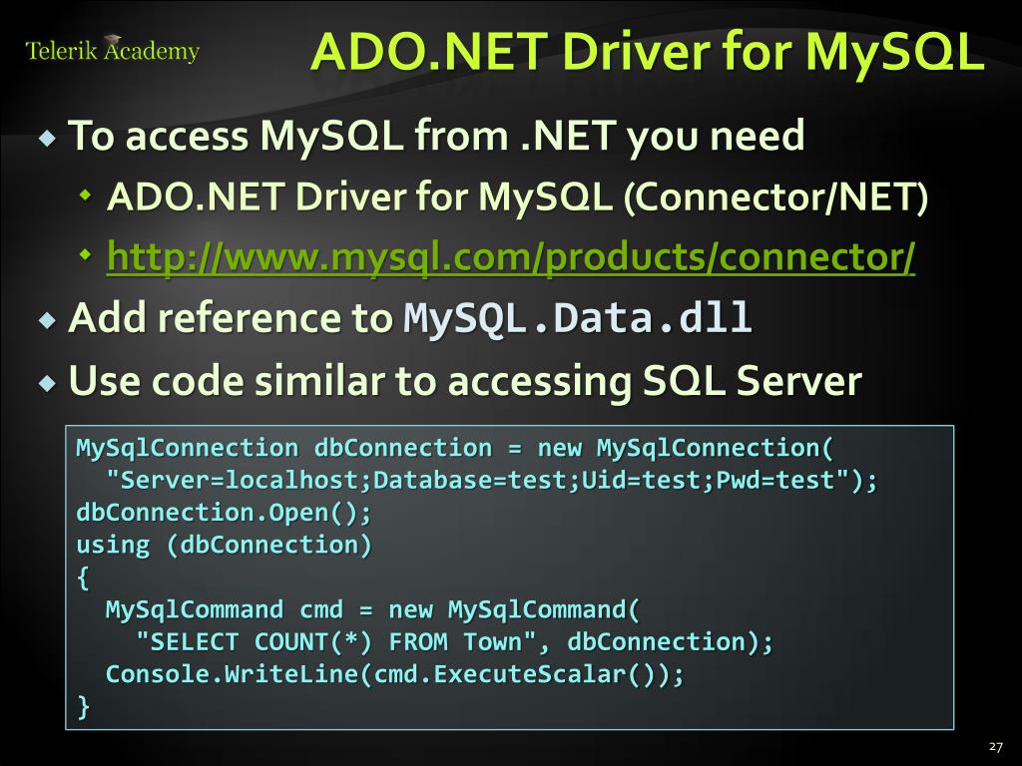Click the slide title 'ADO.NET Driver for MySQL'

click(647, 52)
